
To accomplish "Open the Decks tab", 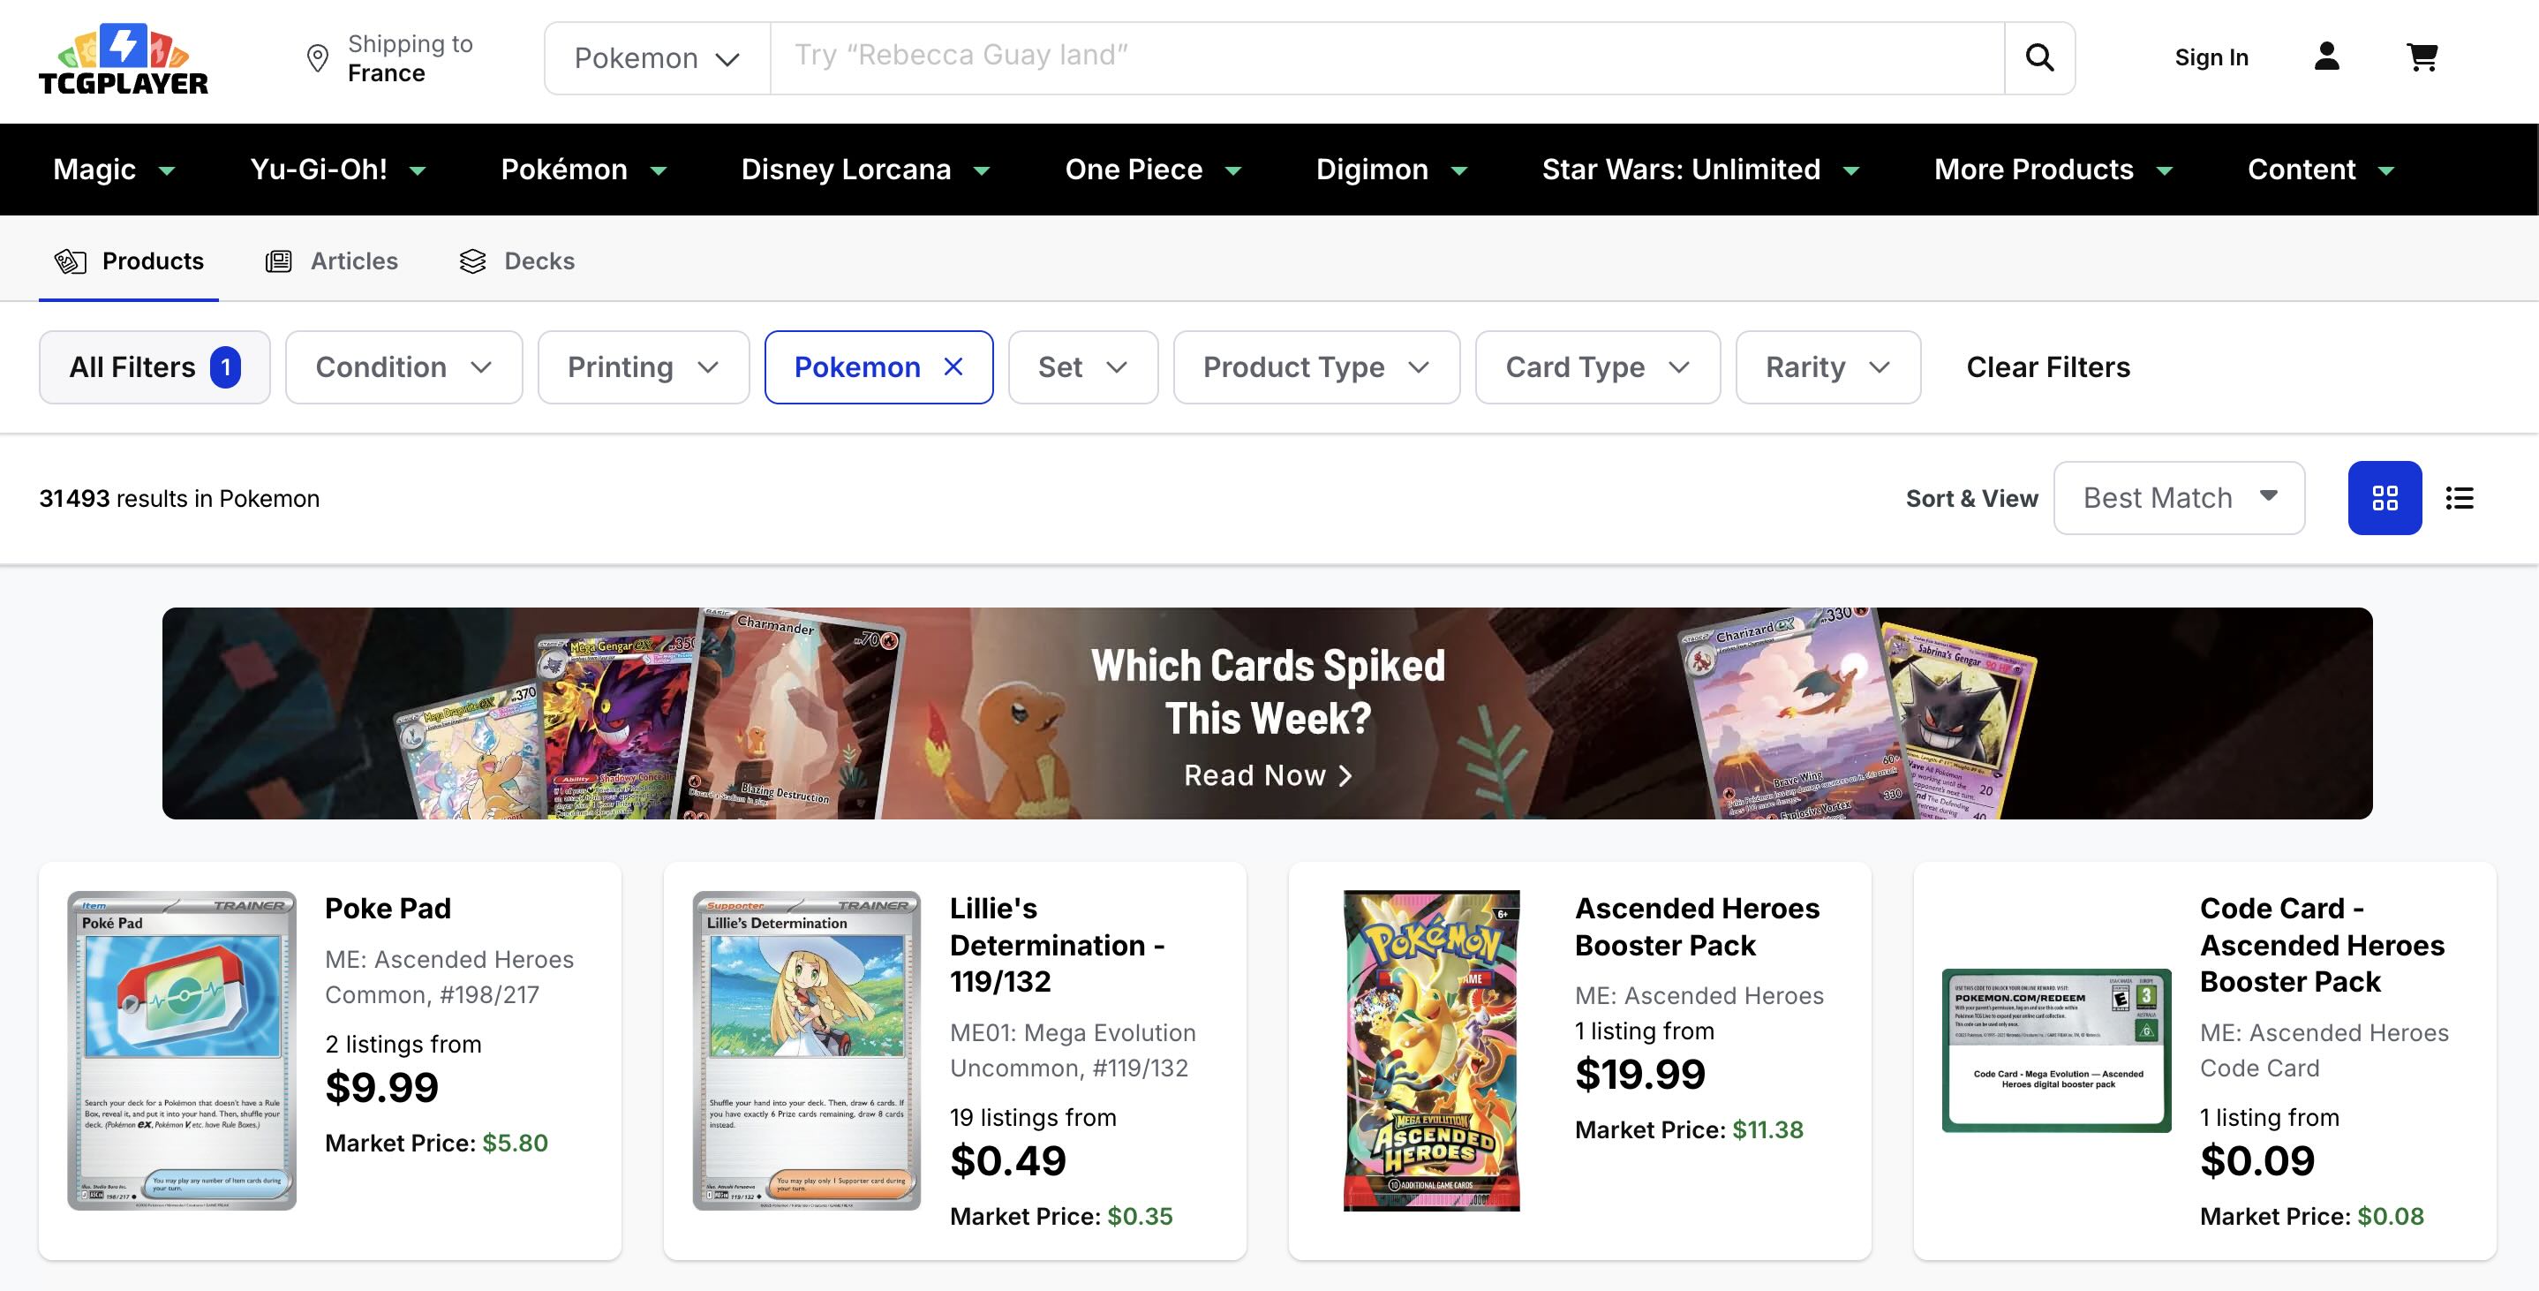I will 517,261.
